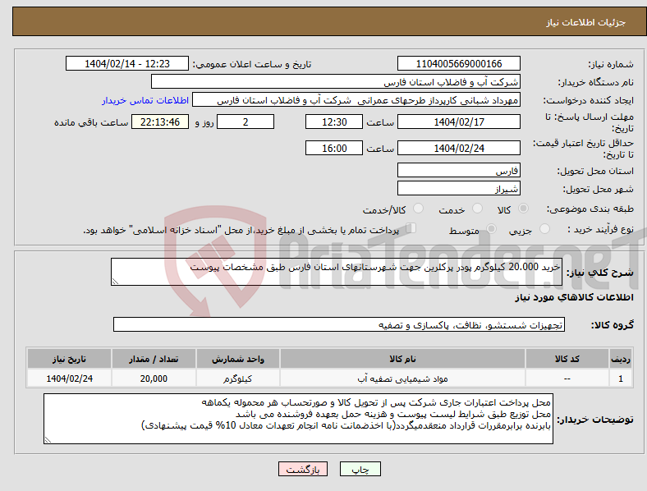Click the کد کالا column header
This screenshot has width=647, height=491.
coord(567,359)
